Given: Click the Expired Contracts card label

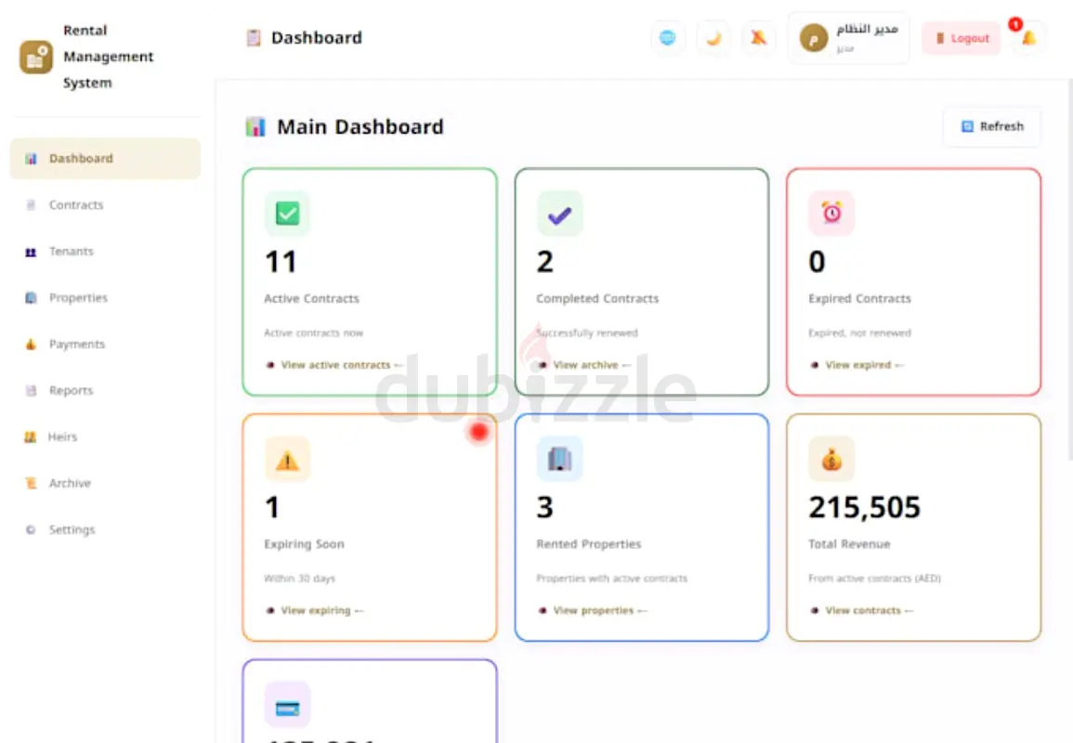Looking at the screenshot, I should click(x=859, y=299).
